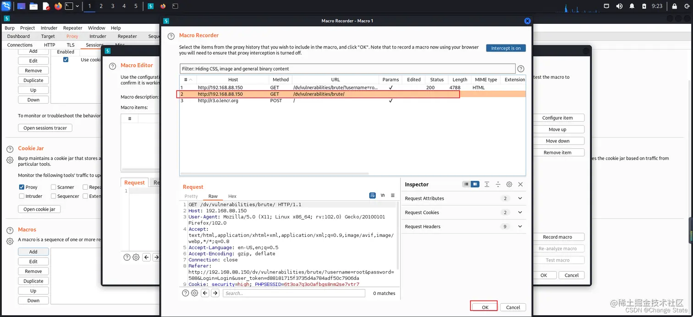
Task: Select the Pretty tab in Request viewer
Action: [191, 196]
